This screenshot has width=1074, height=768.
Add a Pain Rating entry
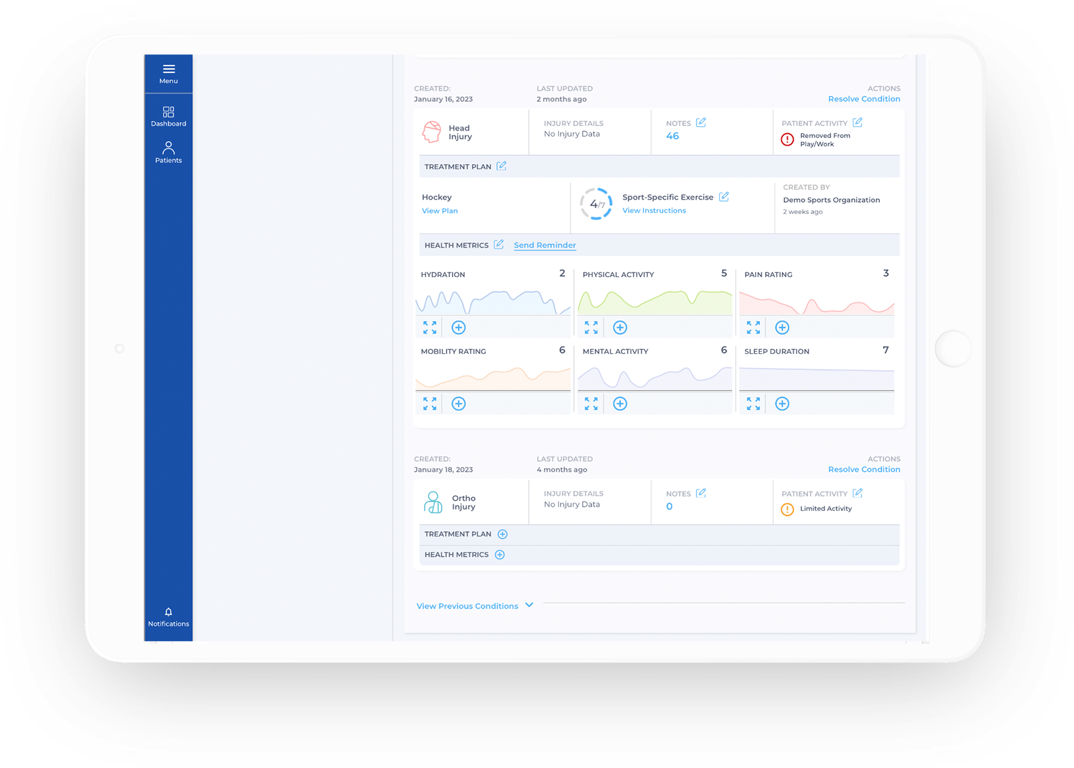(783, 328)
